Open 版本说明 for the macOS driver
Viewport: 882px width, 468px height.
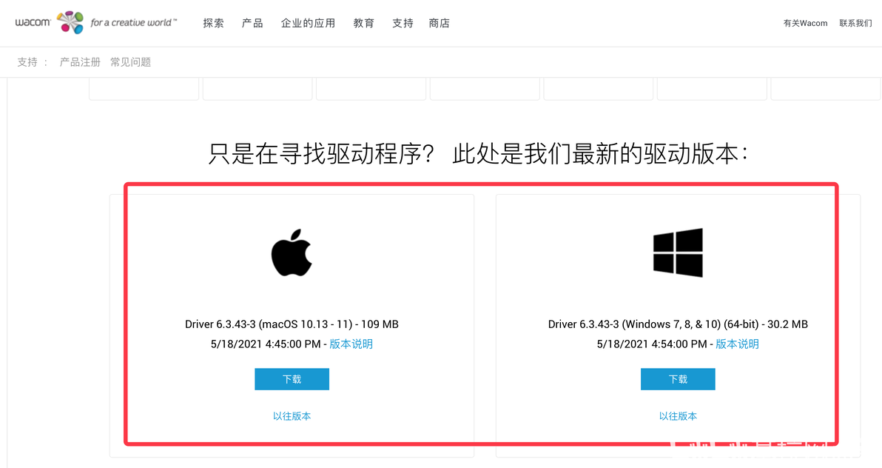pyautogui.click(x=351, y=344)
